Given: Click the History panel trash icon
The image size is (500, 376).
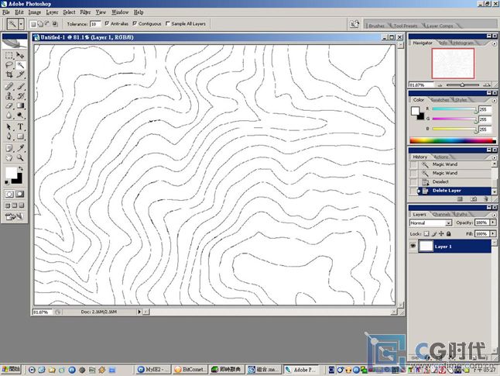Looking at the screenshot, I should (x=485, y=198).
